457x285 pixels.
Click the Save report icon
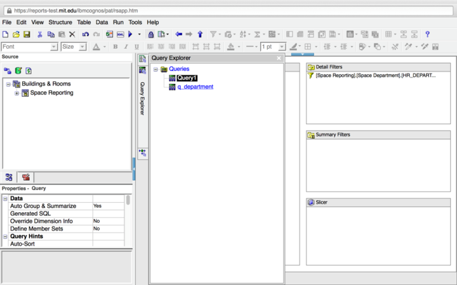[x=27, y=34]
